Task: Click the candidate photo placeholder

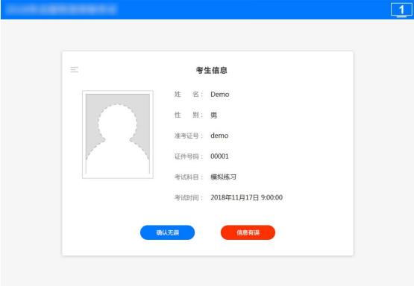Action: tap(118, 134)
